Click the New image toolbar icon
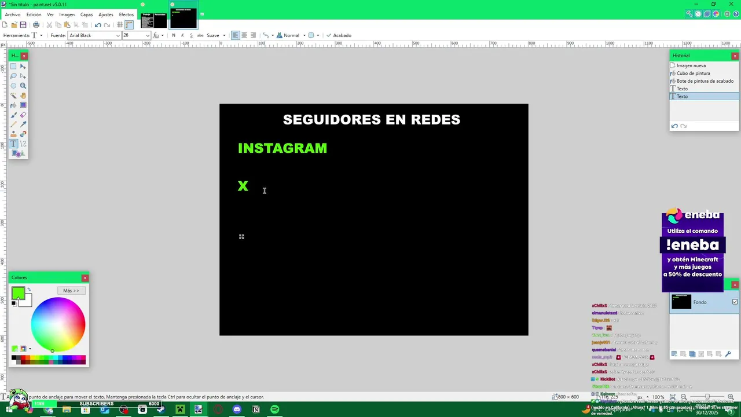The height and width of the screenshot is (417, 741). coord(5,25)
